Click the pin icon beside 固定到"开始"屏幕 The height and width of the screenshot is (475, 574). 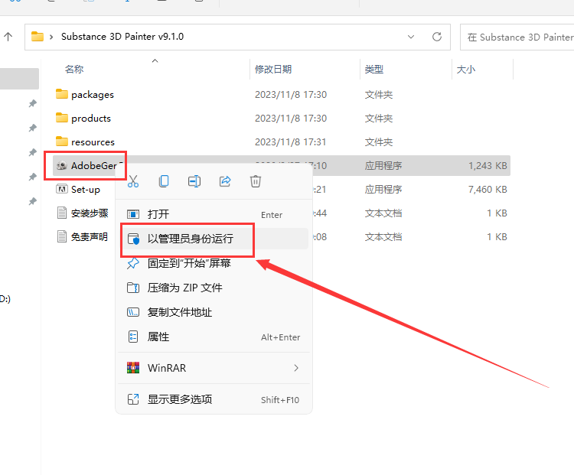pyautogui.click(x=133, y=263)
